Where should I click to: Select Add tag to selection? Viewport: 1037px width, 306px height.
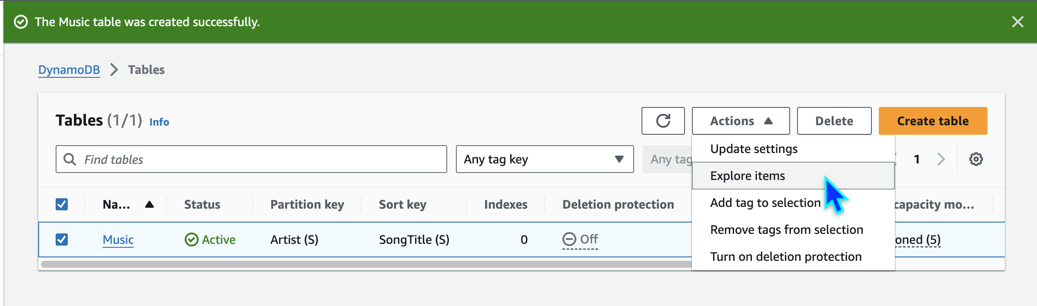(793, 203)
